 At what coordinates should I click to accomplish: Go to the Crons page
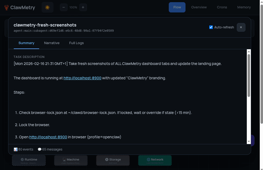(x=222, y=7)
